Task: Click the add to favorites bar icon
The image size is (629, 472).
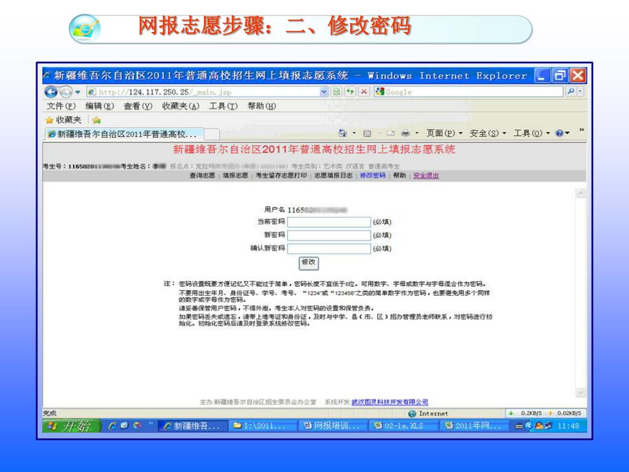Action: point(96,120)
